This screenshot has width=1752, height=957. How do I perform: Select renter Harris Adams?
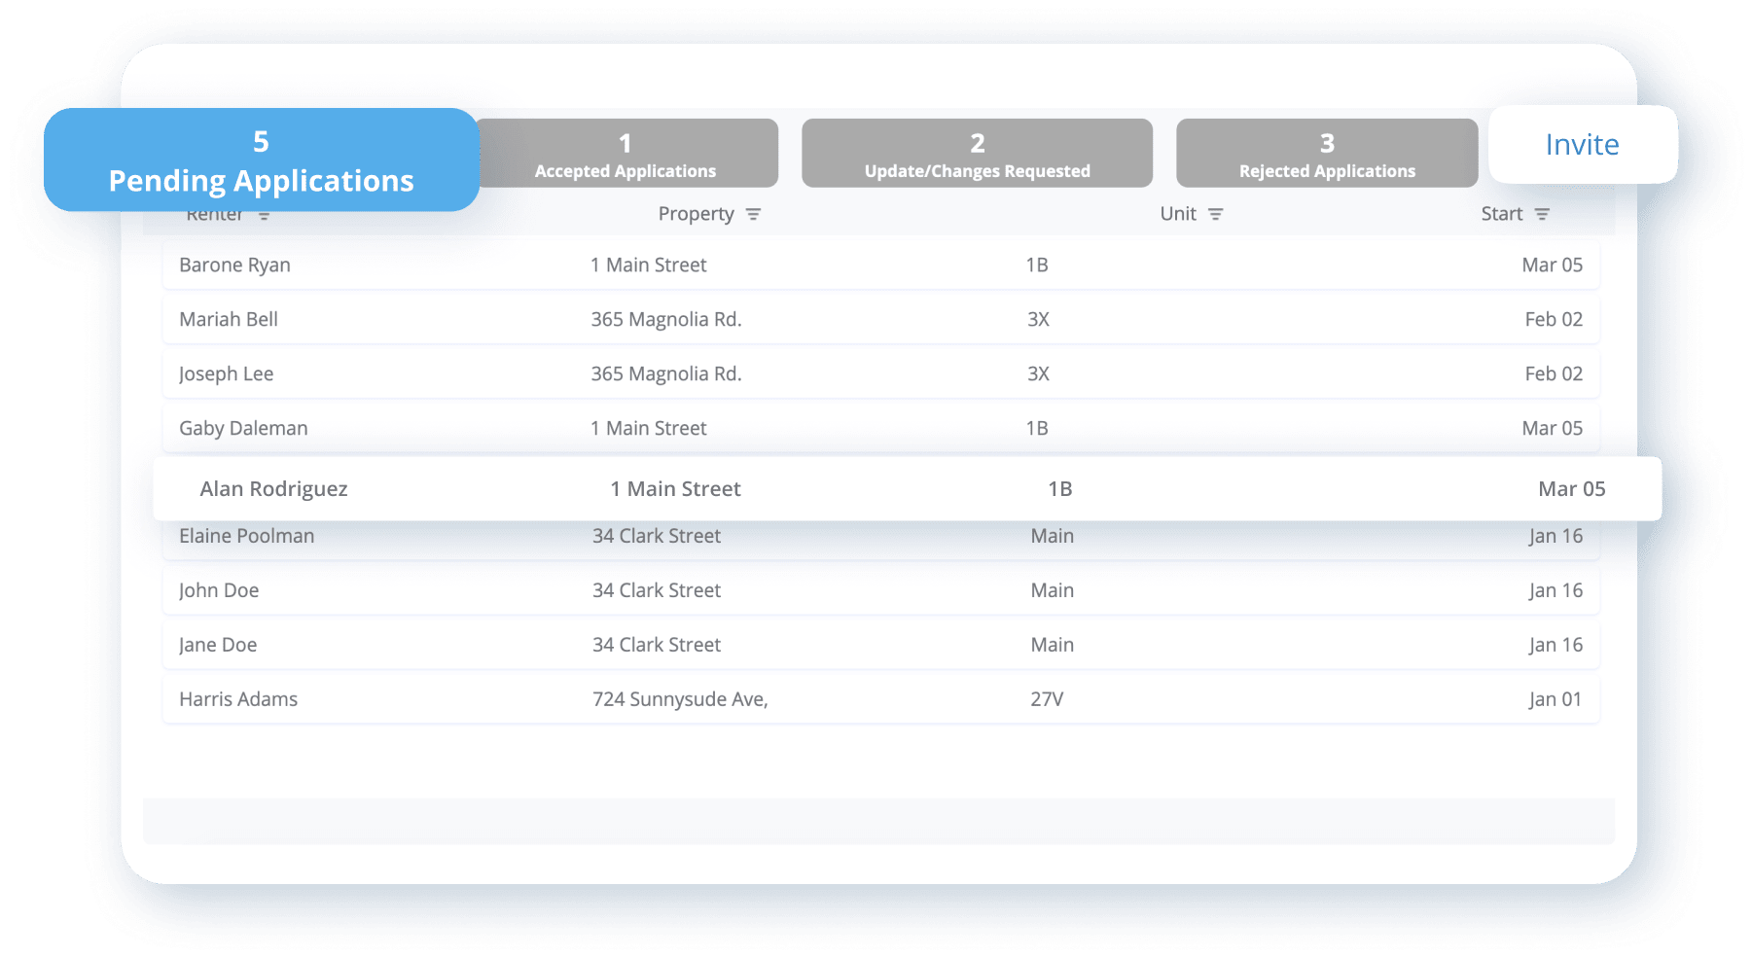238,699
